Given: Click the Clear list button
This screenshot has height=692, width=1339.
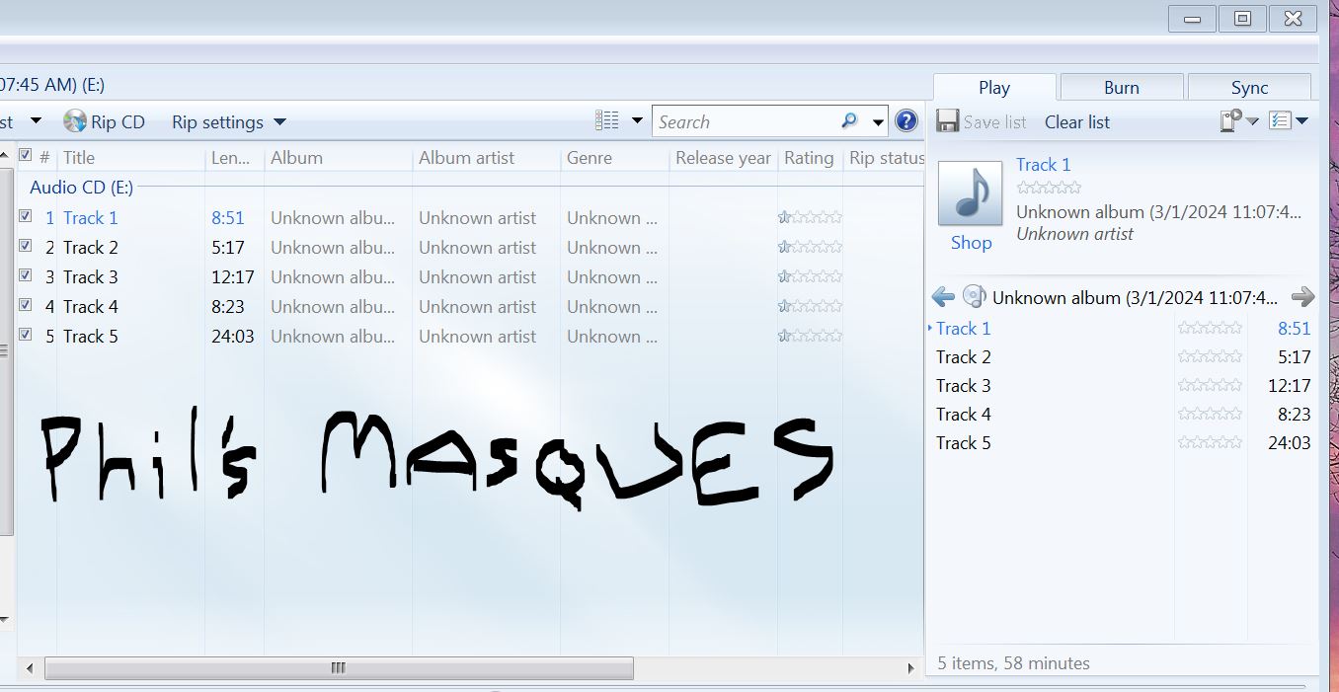Looking at the screenshot, I should [x=1077, y=122].
